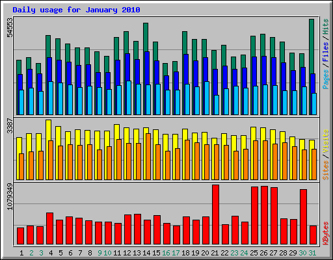Click day 4 on the x-axis
Viewport: 333px width, 260px height.
pyautogui.click(x=51, y=253)
